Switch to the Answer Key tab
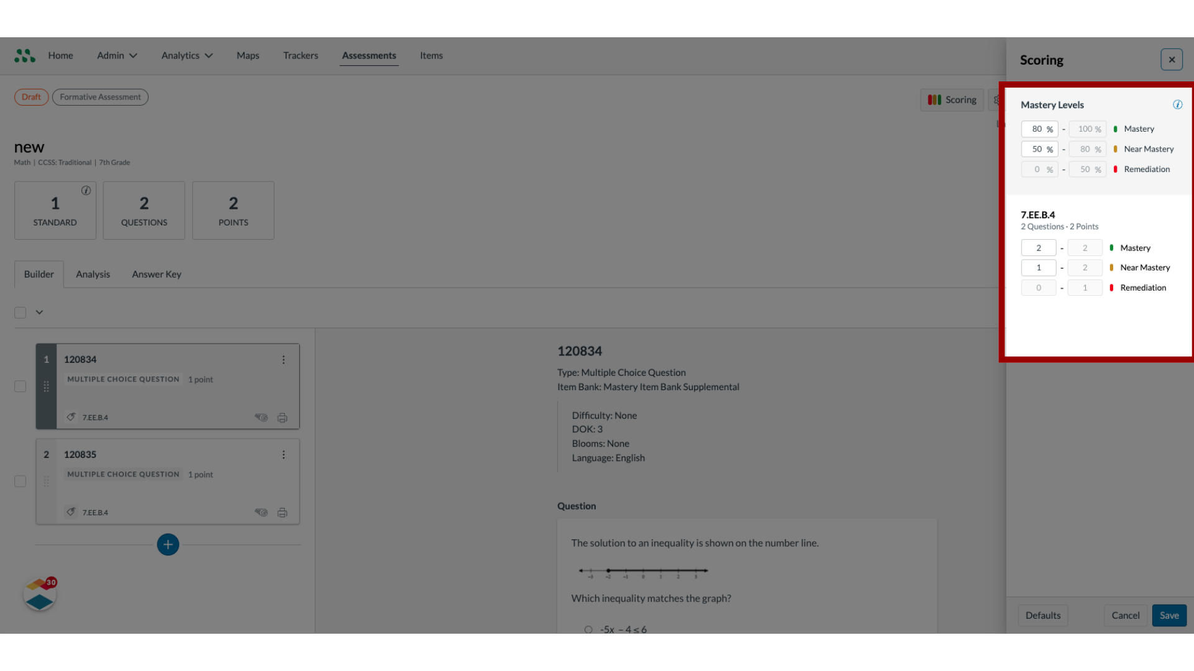Viewport: 1194px width, 671px height. pyautogui.click(x=156, y=273)
